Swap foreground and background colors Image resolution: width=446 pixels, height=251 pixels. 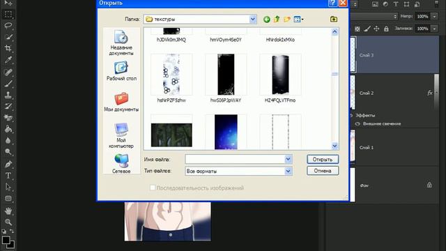pyautogui.click(x=12, y=231)
